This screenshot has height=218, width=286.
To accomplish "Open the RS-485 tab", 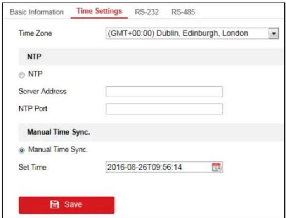I will [183, 12].
